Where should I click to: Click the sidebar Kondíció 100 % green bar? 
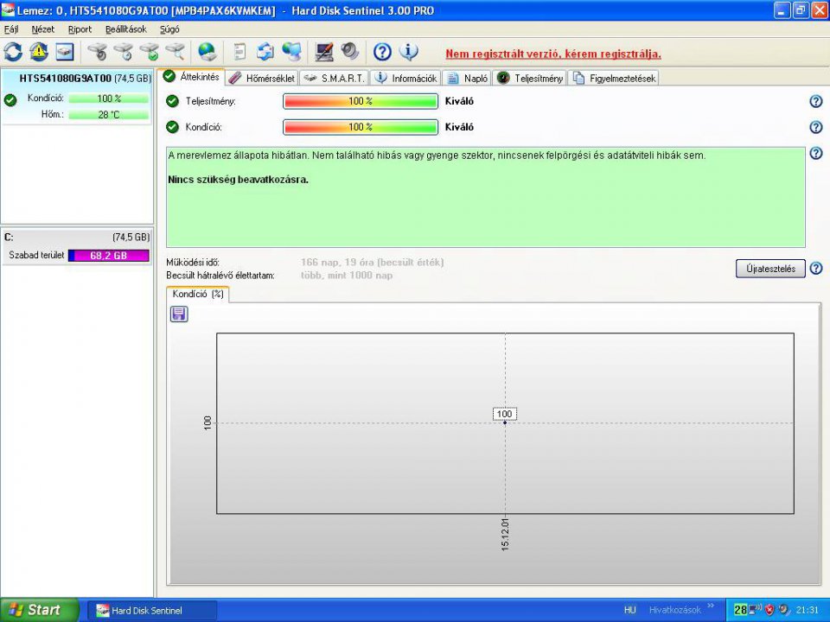(109, 98)
